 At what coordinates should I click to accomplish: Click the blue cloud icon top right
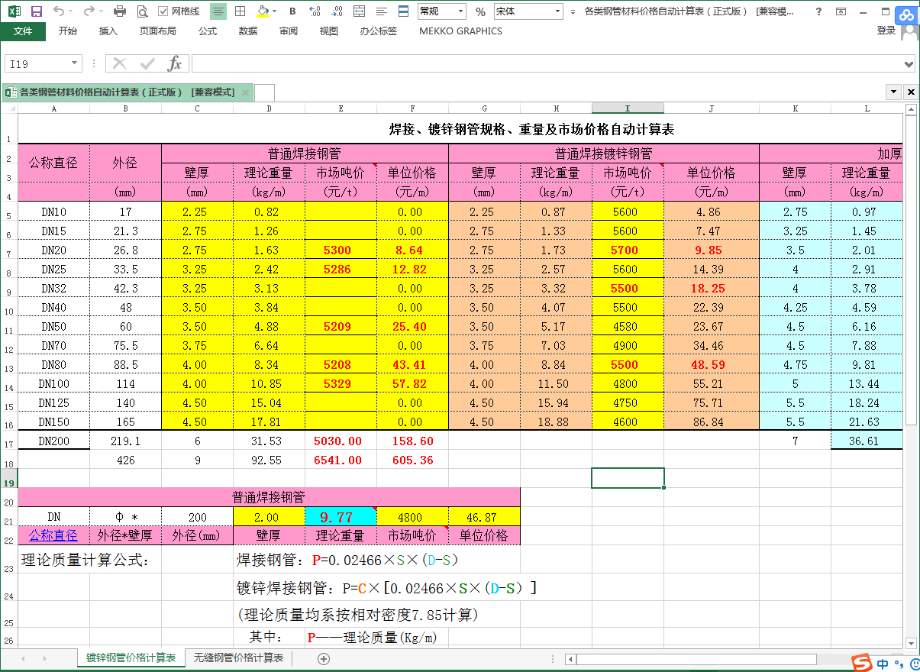pos(906,15)
